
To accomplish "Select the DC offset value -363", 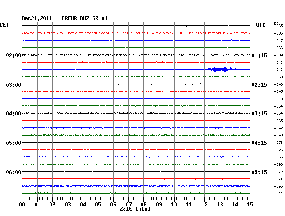I will [x=278, y=135].
